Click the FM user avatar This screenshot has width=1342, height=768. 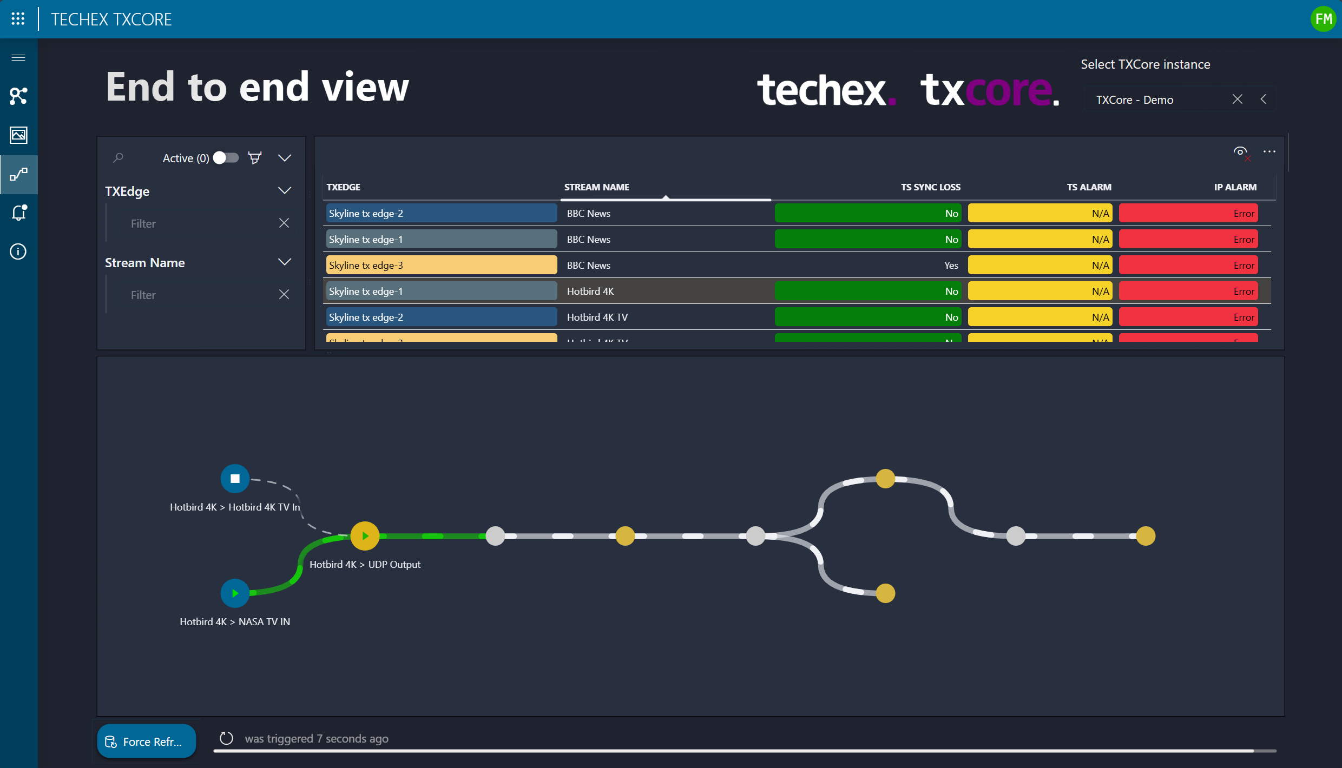coord(1323,19)
